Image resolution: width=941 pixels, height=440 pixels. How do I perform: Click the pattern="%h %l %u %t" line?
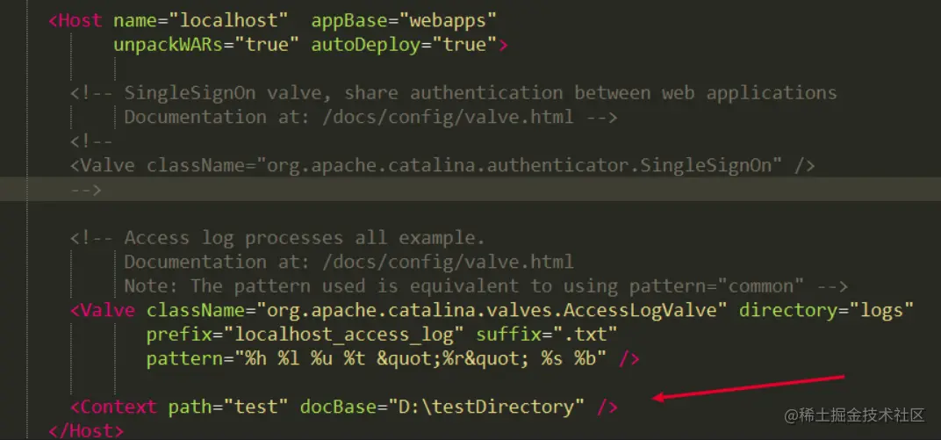tap(393, 359)
